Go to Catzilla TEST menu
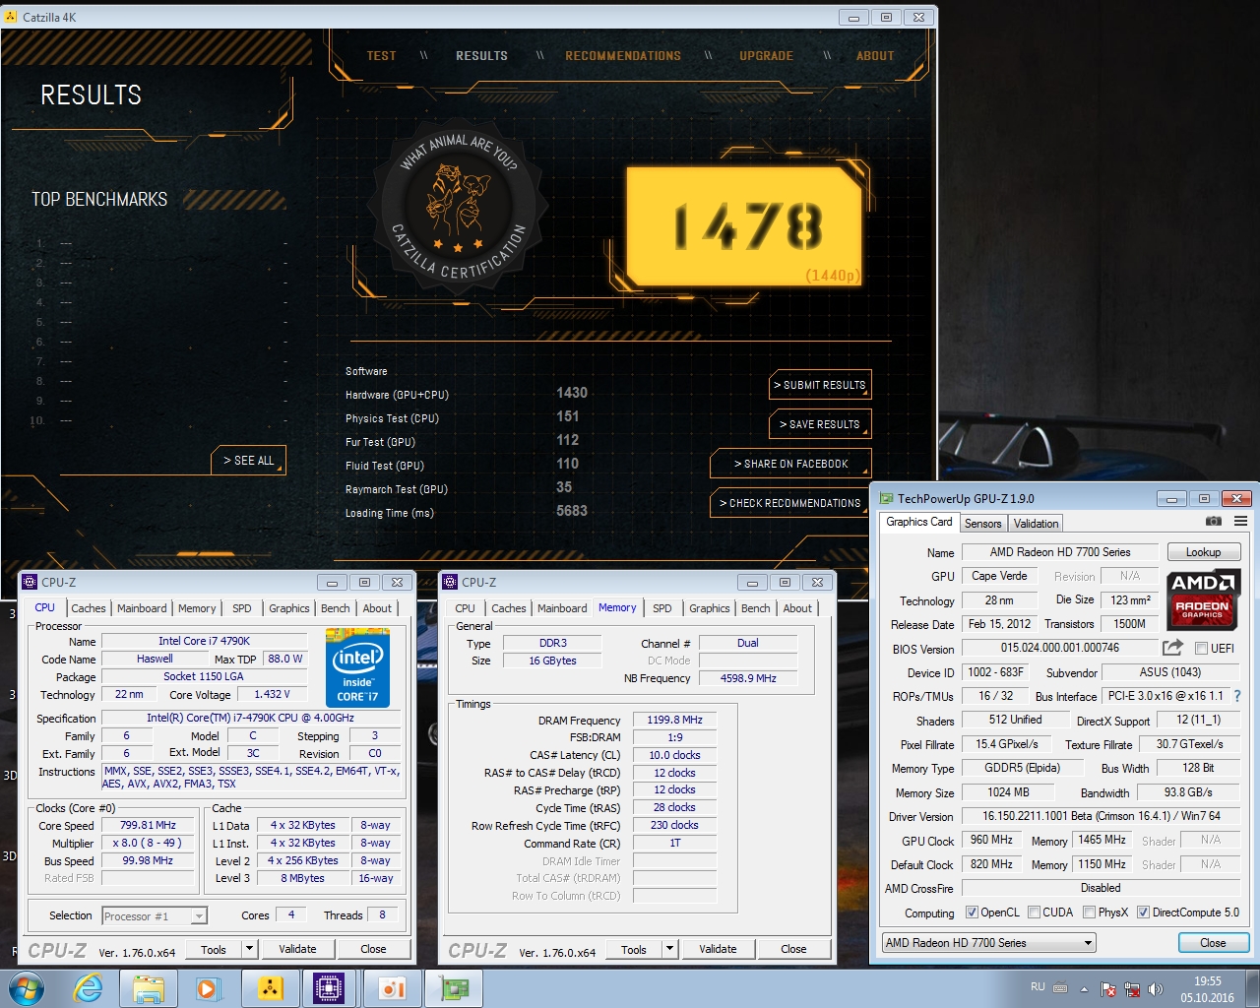Image resolution: width=1260 pixels, height=1008 pixels. point(382,56)
